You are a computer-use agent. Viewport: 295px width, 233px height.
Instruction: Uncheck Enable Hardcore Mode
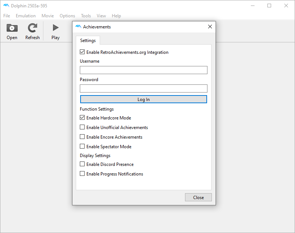pos(82,118)
